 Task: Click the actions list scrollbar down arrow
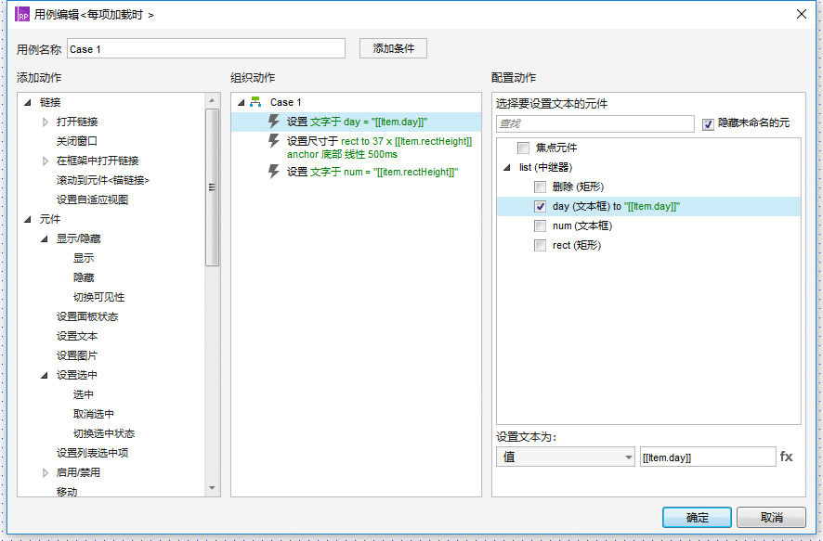212,488
